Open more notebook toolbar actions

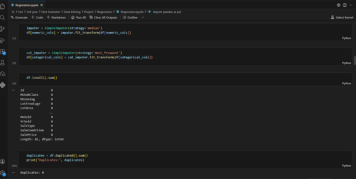point(143,17)
